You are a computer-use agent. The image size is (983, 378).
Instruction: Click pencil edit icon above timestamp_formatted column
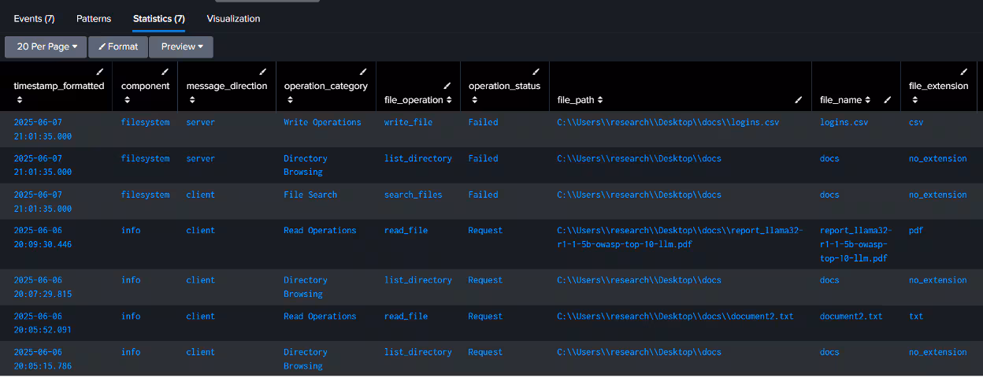point(100,72)
